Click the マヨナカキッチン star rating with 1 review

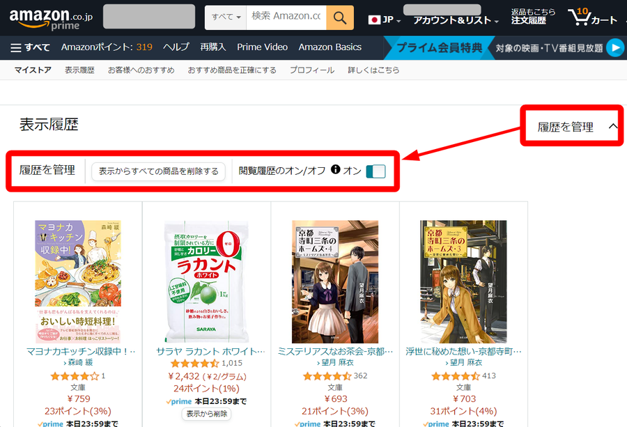pos(75,376)
